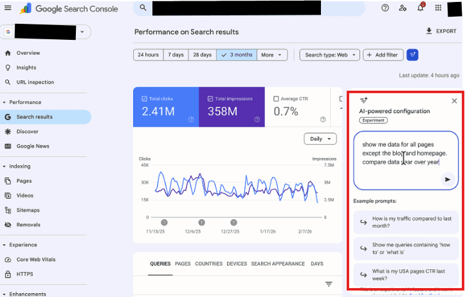
Task: Open the users and permissions icon
Action: coord(403,8)
